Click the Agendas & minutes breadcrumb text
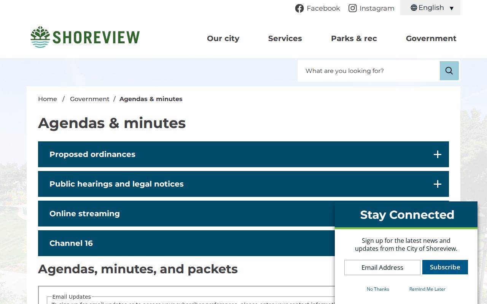 click(151, 99)
